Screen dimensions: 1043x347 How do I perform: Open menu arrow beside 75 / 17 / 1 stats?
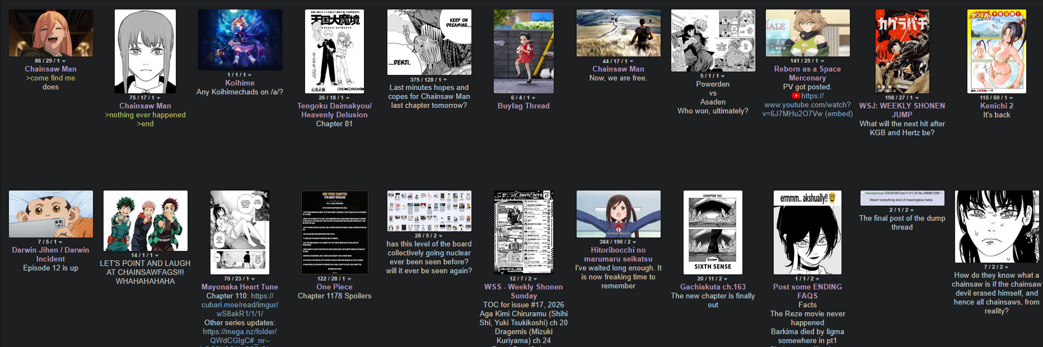[158, 98]
